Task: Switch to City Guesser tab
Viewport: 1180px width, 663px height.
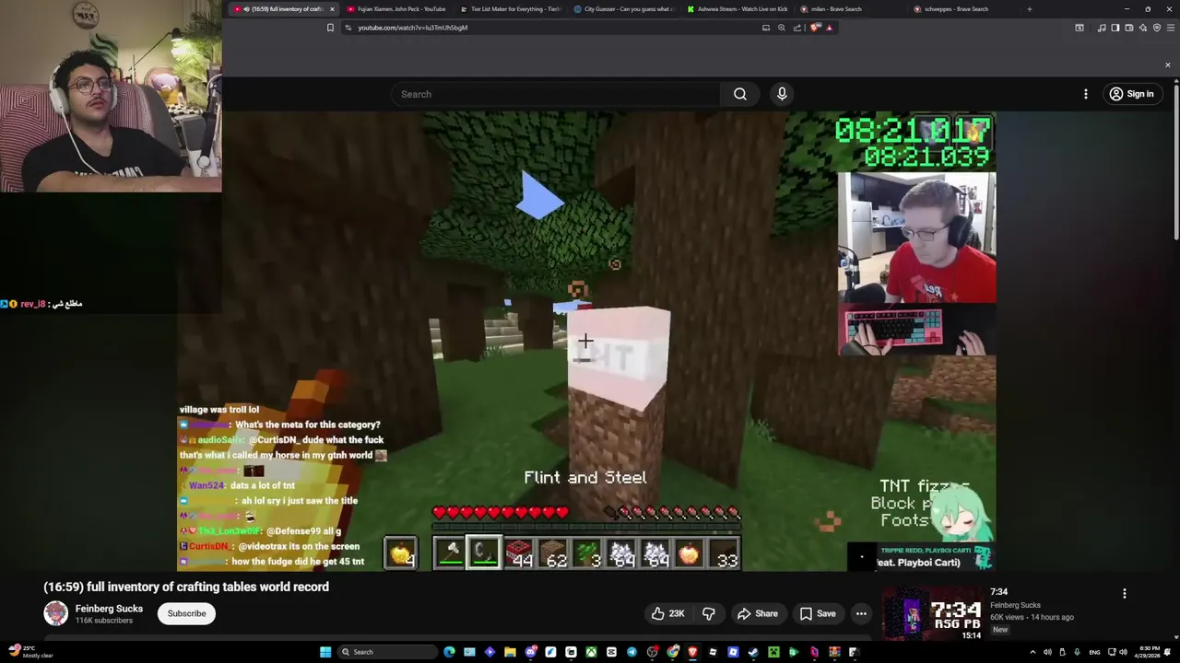Action: point(625,9)
